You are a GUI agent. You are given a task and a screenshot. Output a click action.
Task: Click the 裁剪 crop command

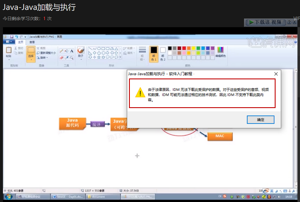click(x=41, y=48)
